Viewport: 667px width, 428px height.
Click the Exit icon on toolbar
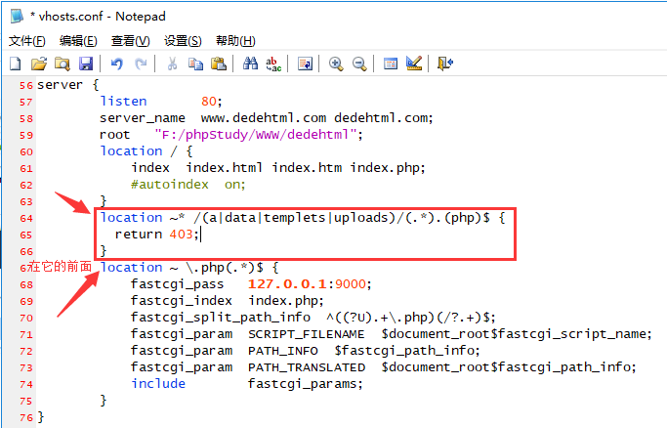coord(445,64)
